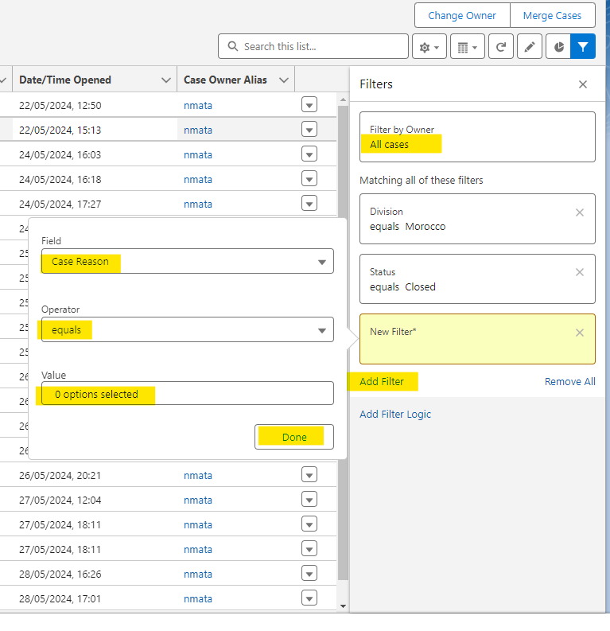
Task: Click the Remove All link
Action: coord(569,381)
